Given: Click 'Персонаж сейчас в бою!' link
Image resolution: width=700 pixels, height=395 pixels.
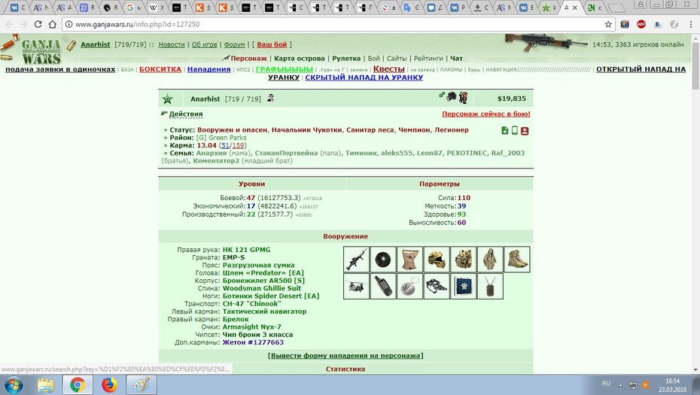Looking at the screenshot, I should tap(486, 114).
